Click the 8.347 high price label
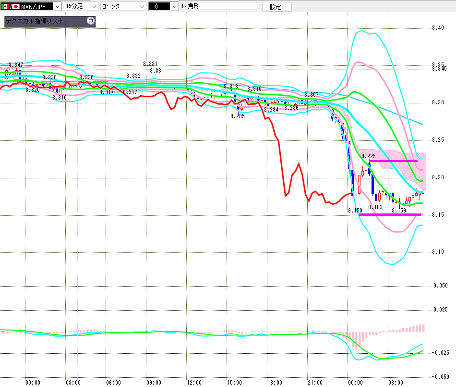Viewport: 456px width, 387px height. click(16, 65)
